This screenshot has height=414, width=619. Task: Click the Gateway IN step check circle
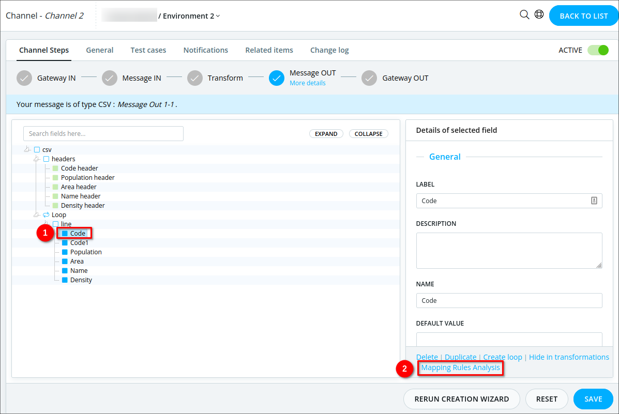point(24,78)
